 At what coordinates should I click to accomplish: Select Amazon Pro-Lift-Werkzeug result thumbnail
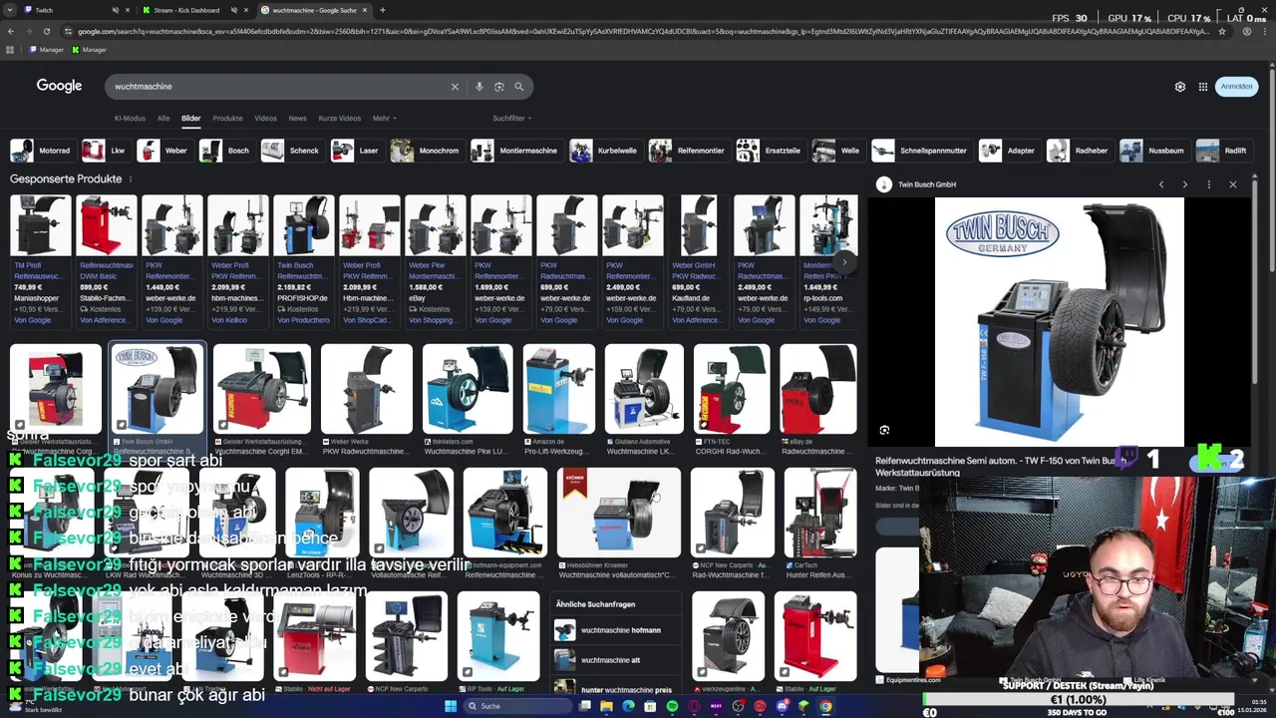coord(559,390)
